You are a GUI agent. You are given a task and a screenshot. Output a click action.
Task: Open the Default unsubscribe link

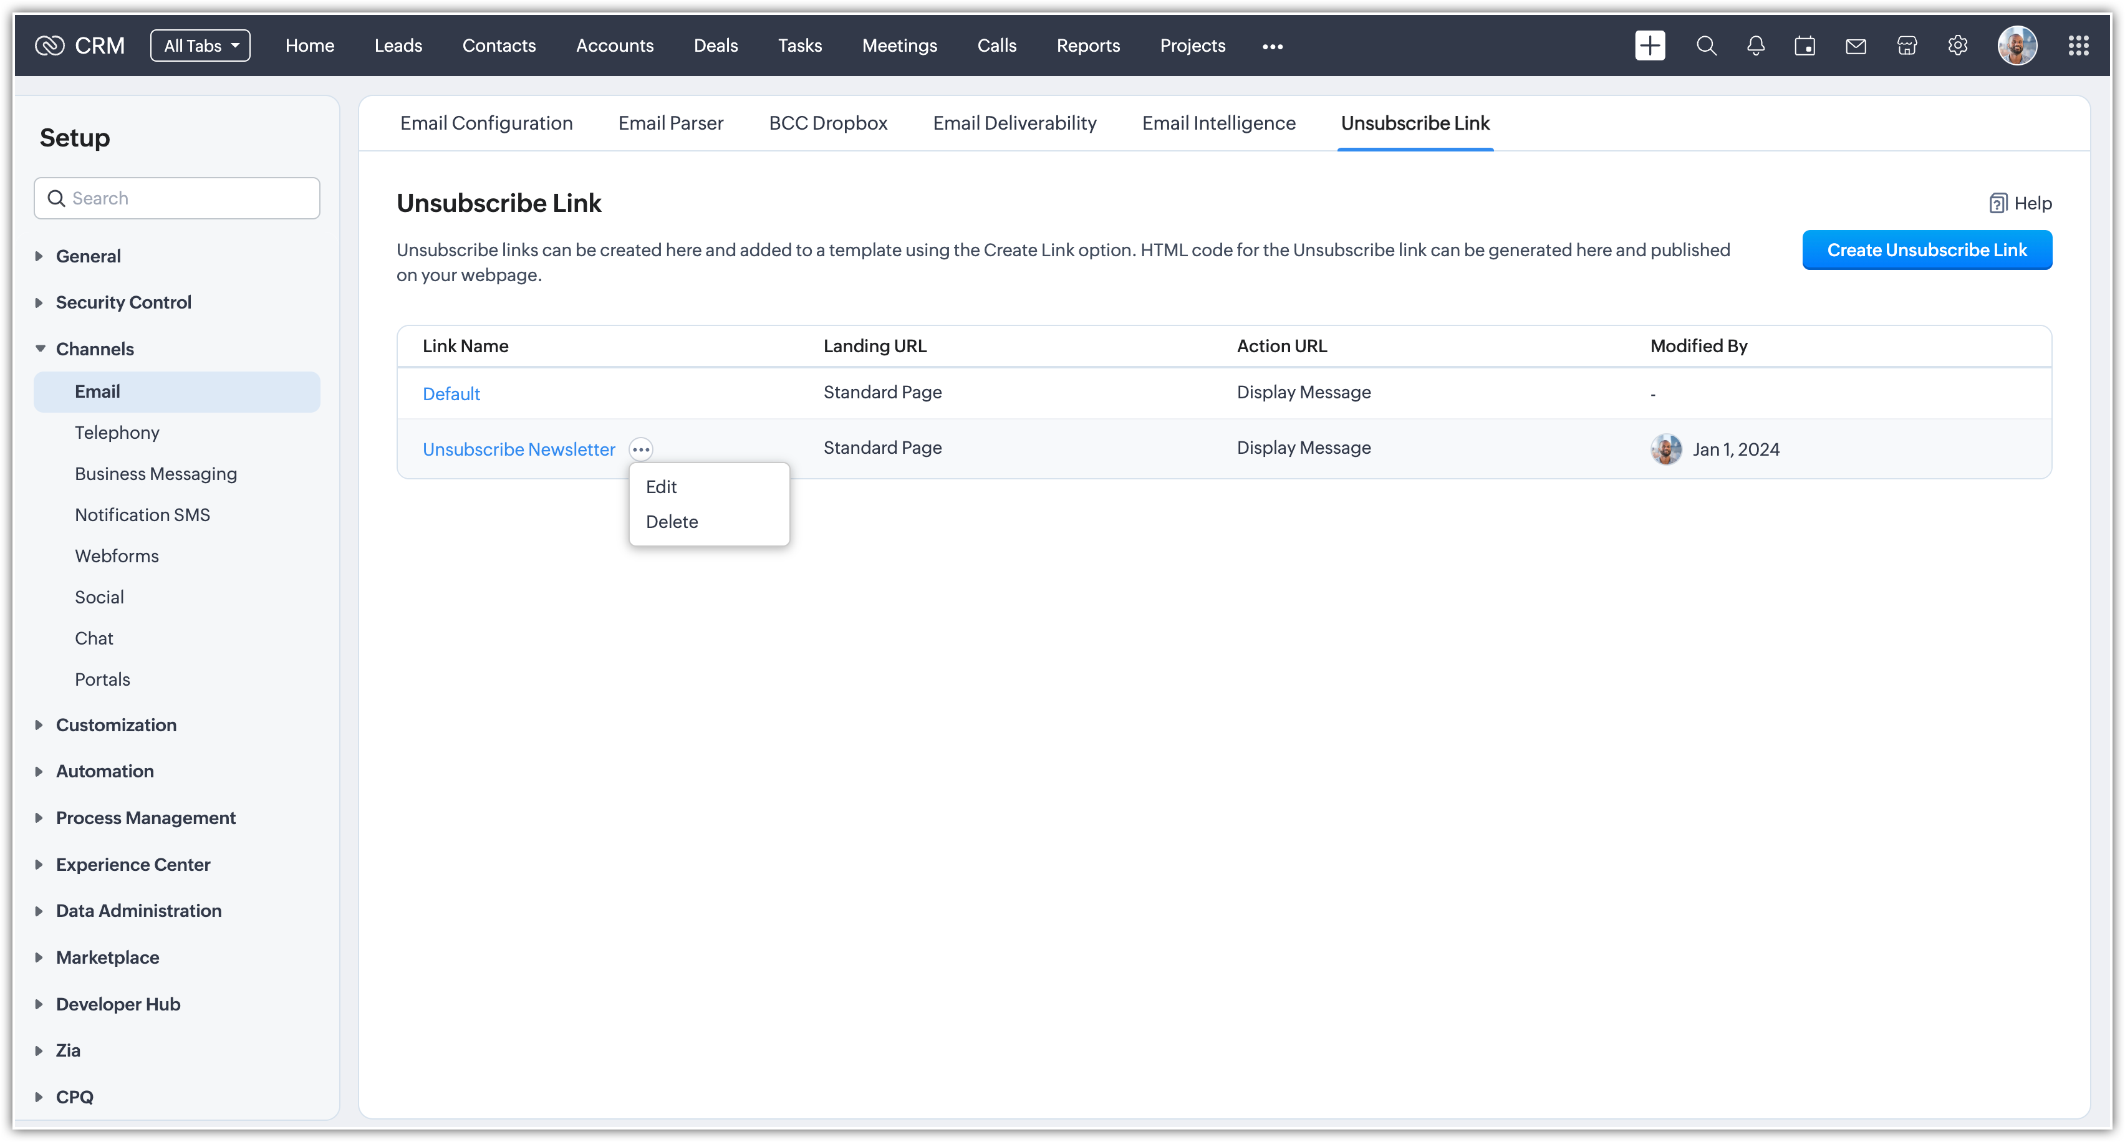(x=451, y=394)
